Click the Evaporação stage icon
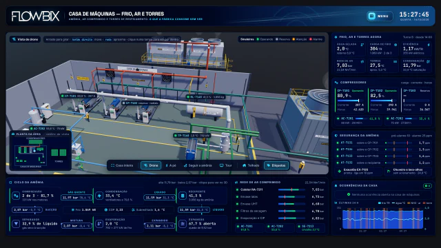441x248 pixels. coord(99,224)
